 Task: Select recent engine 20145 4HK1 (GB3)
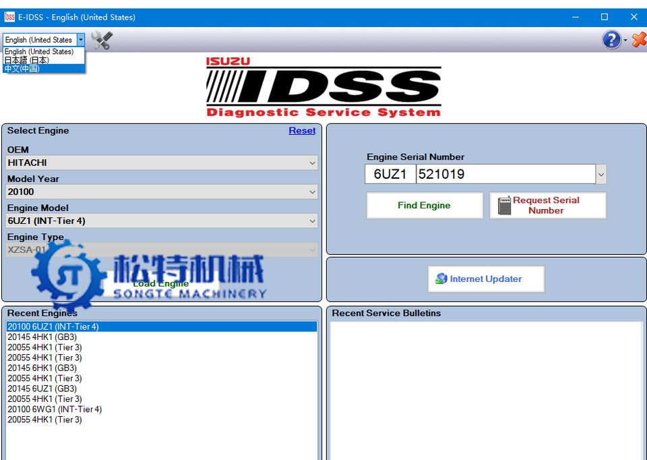coord(162,337)
